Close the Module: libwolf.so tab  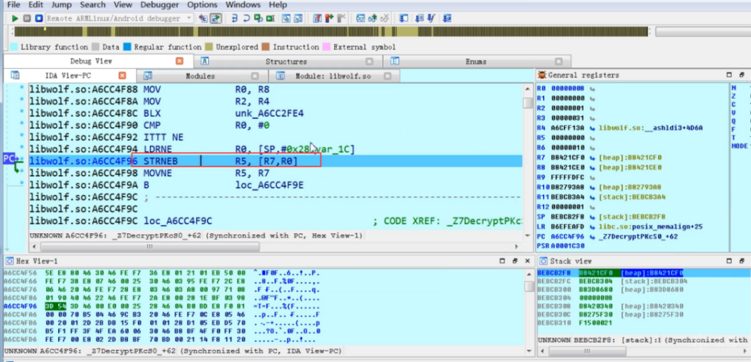click(x=388, y=75)
